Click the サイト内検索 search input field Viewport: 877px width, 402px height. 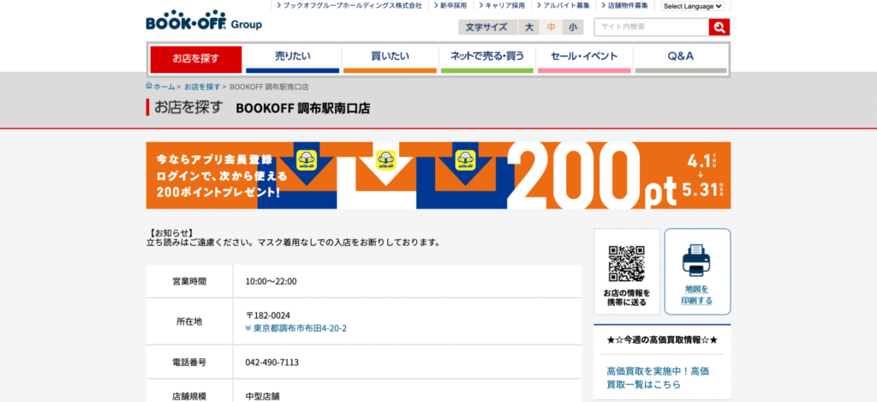pos(651,27)
